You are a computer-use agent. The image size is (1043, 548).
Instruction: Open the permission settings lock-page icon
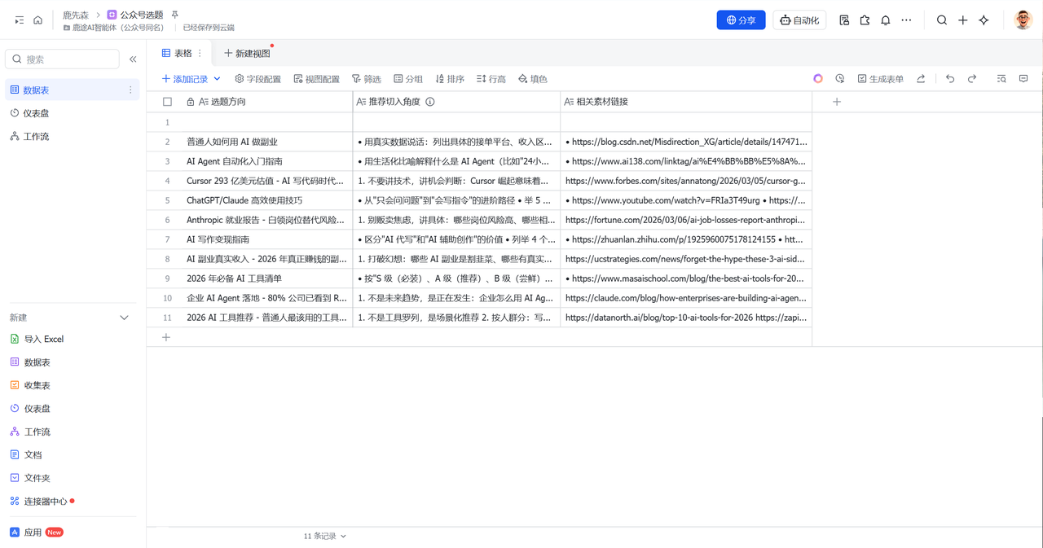click(844, 20)
